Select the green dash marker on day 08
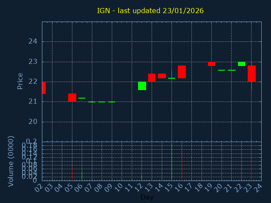The height and width of the screenshot is (203, 271). (102, 102)
